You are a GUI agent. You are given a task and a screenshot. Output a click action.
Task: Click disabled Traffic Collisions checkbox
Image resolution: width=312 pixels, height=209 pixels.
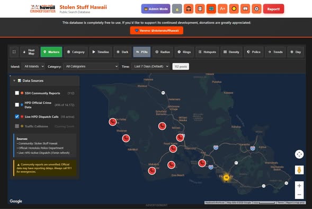tap(17, 126)
